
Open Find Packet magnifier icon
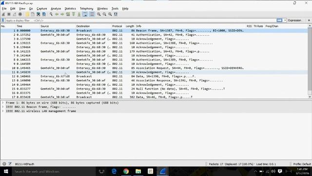[x=51, y=14]
